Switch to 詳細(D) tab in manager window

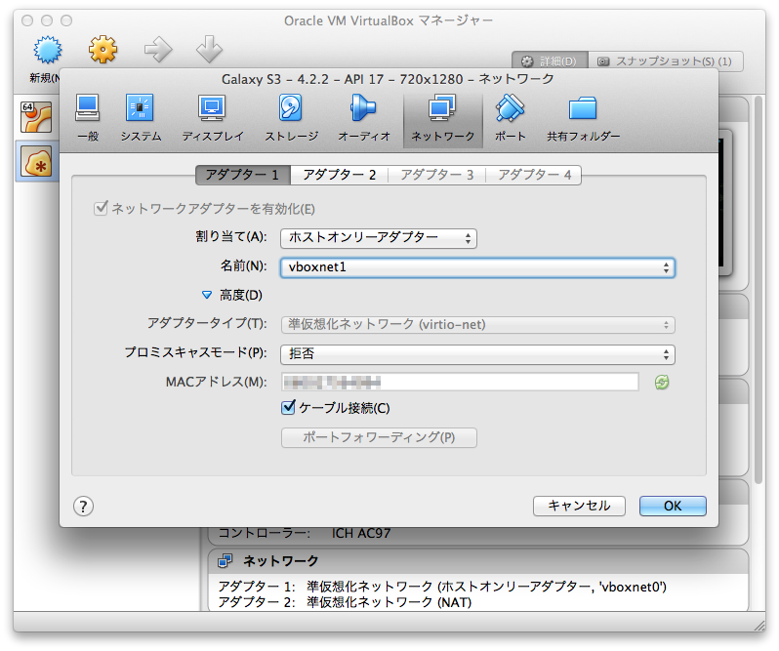coord(550,61)
